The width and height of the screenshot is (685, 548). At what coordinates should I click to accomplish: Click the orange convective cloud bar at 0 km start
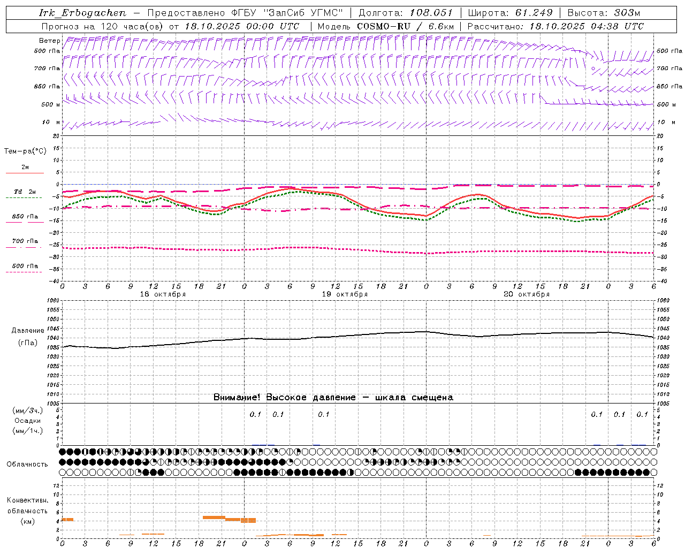[x=67, y=519]
